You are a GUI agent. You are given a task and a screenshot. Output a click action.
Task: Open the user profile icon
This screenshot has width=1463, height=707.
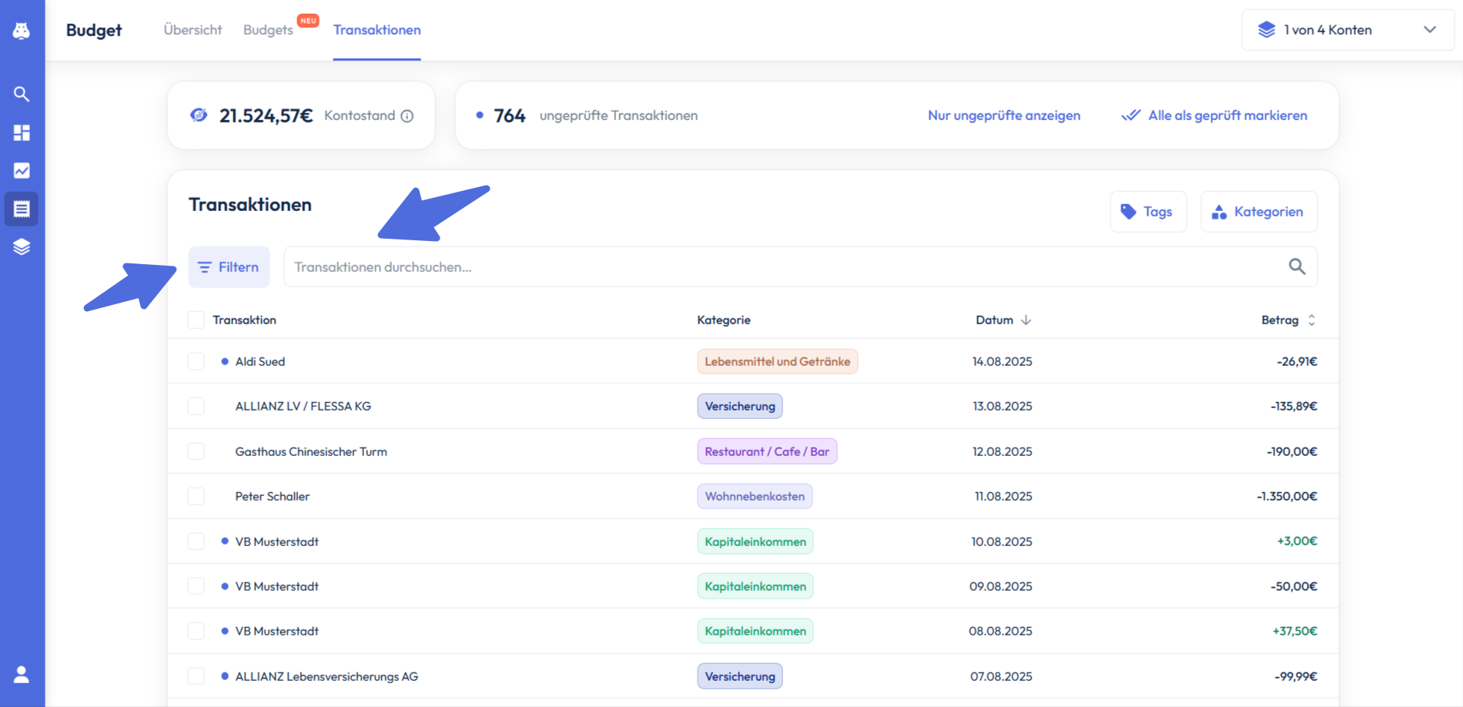point(22,675)
